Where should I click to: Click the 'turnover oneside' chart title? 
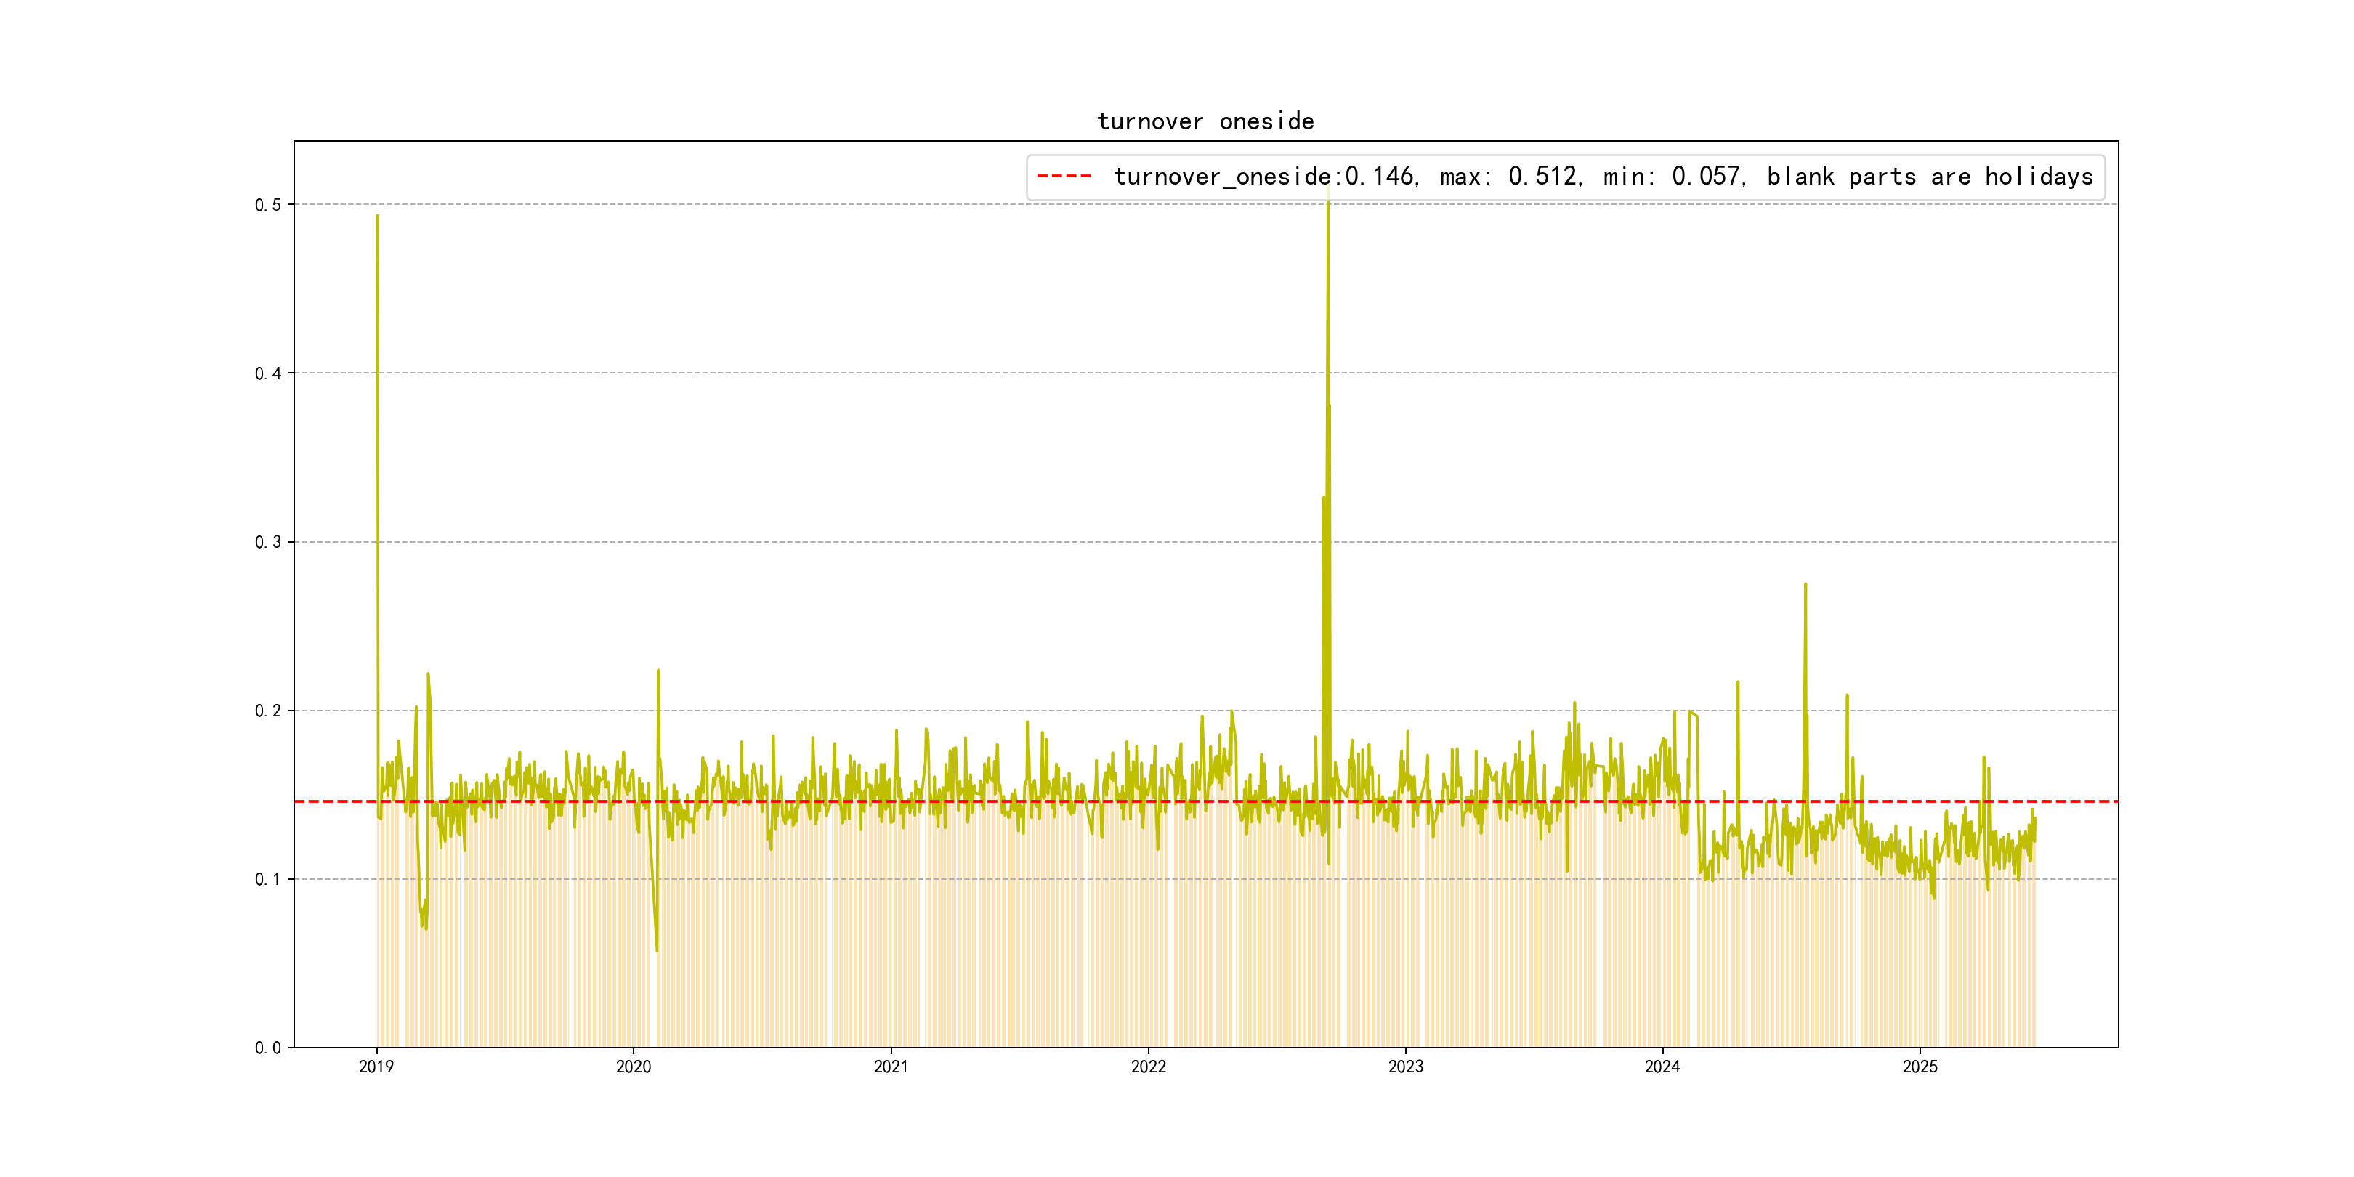1205,121
